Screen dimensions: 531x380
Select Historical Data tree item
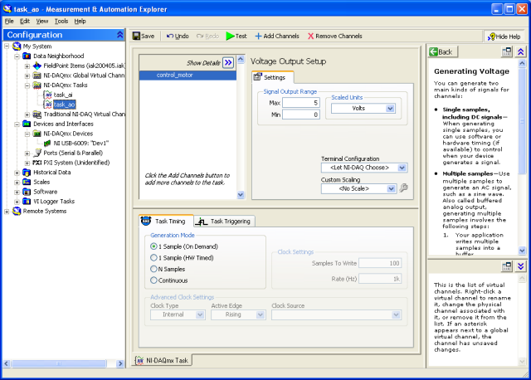coord(51,173)
